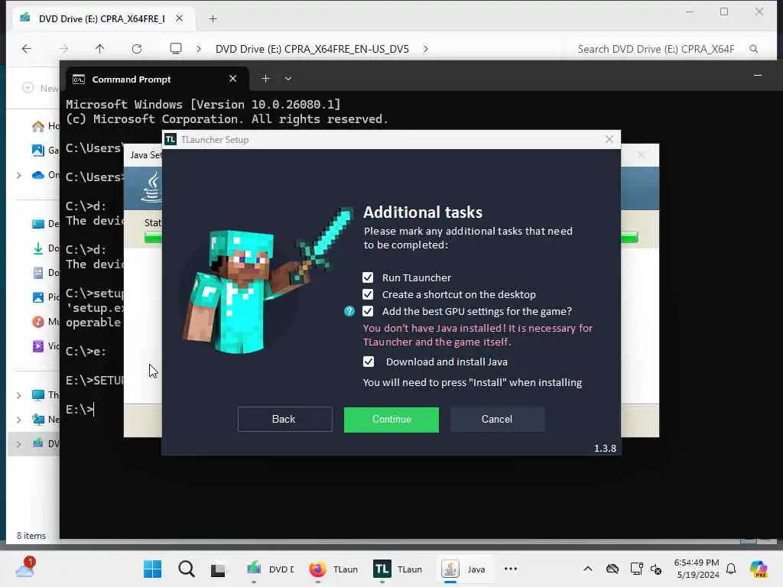Refresh the File Explorer view
Viewport: 783px width, 587px height.
coord(137,48)
